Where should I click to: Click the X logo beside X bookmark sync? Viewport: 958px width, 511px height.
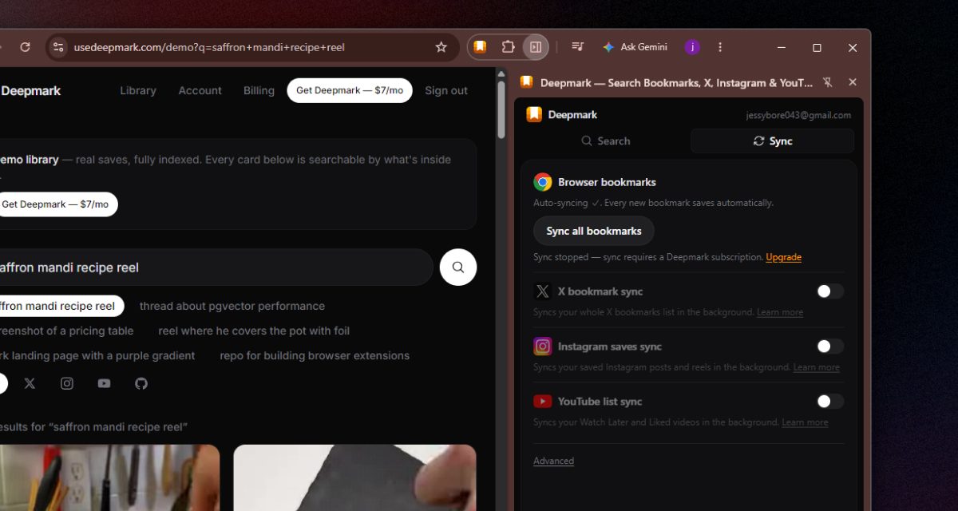543,291
